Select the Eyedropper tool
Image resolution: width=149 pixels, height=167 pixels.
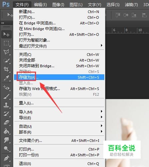[x=6, y=78]
